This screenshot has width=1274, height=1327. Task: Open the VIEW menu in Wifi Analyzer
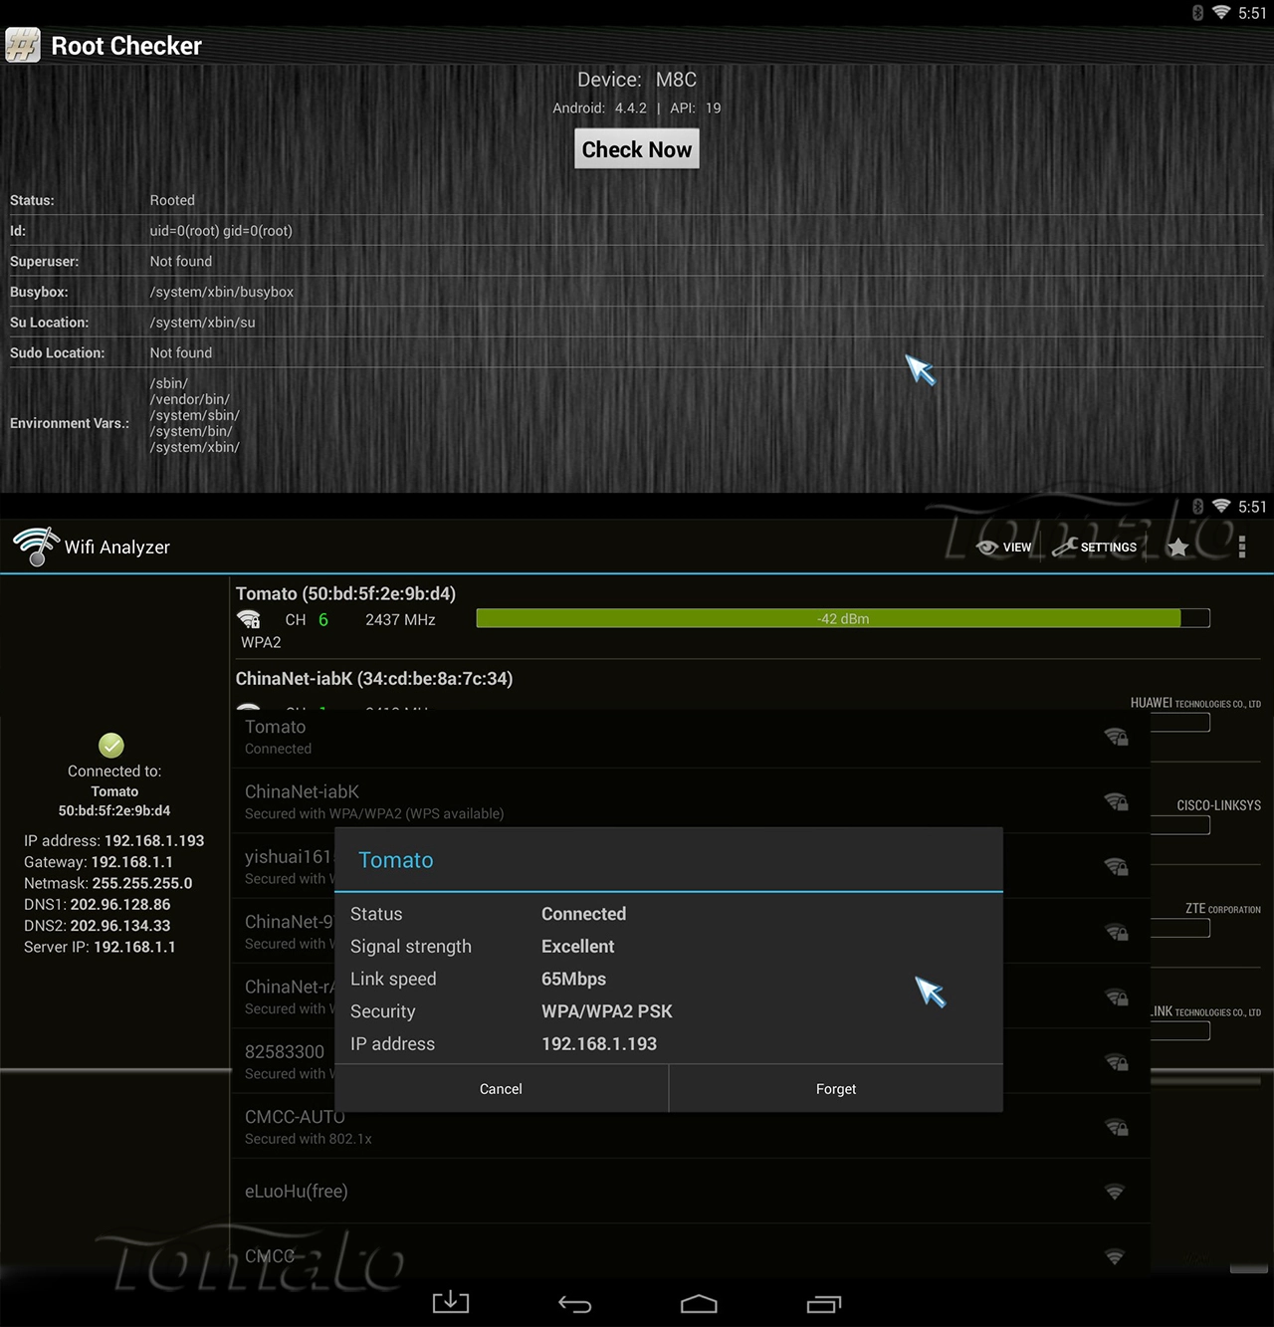(x=1004, y=548)
